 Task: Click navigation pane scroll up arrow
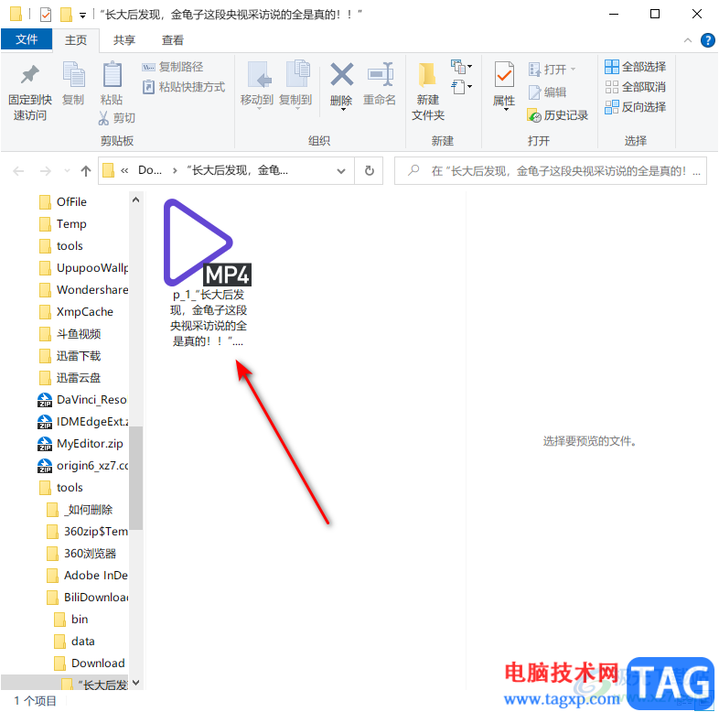click(x=135, y=200)
